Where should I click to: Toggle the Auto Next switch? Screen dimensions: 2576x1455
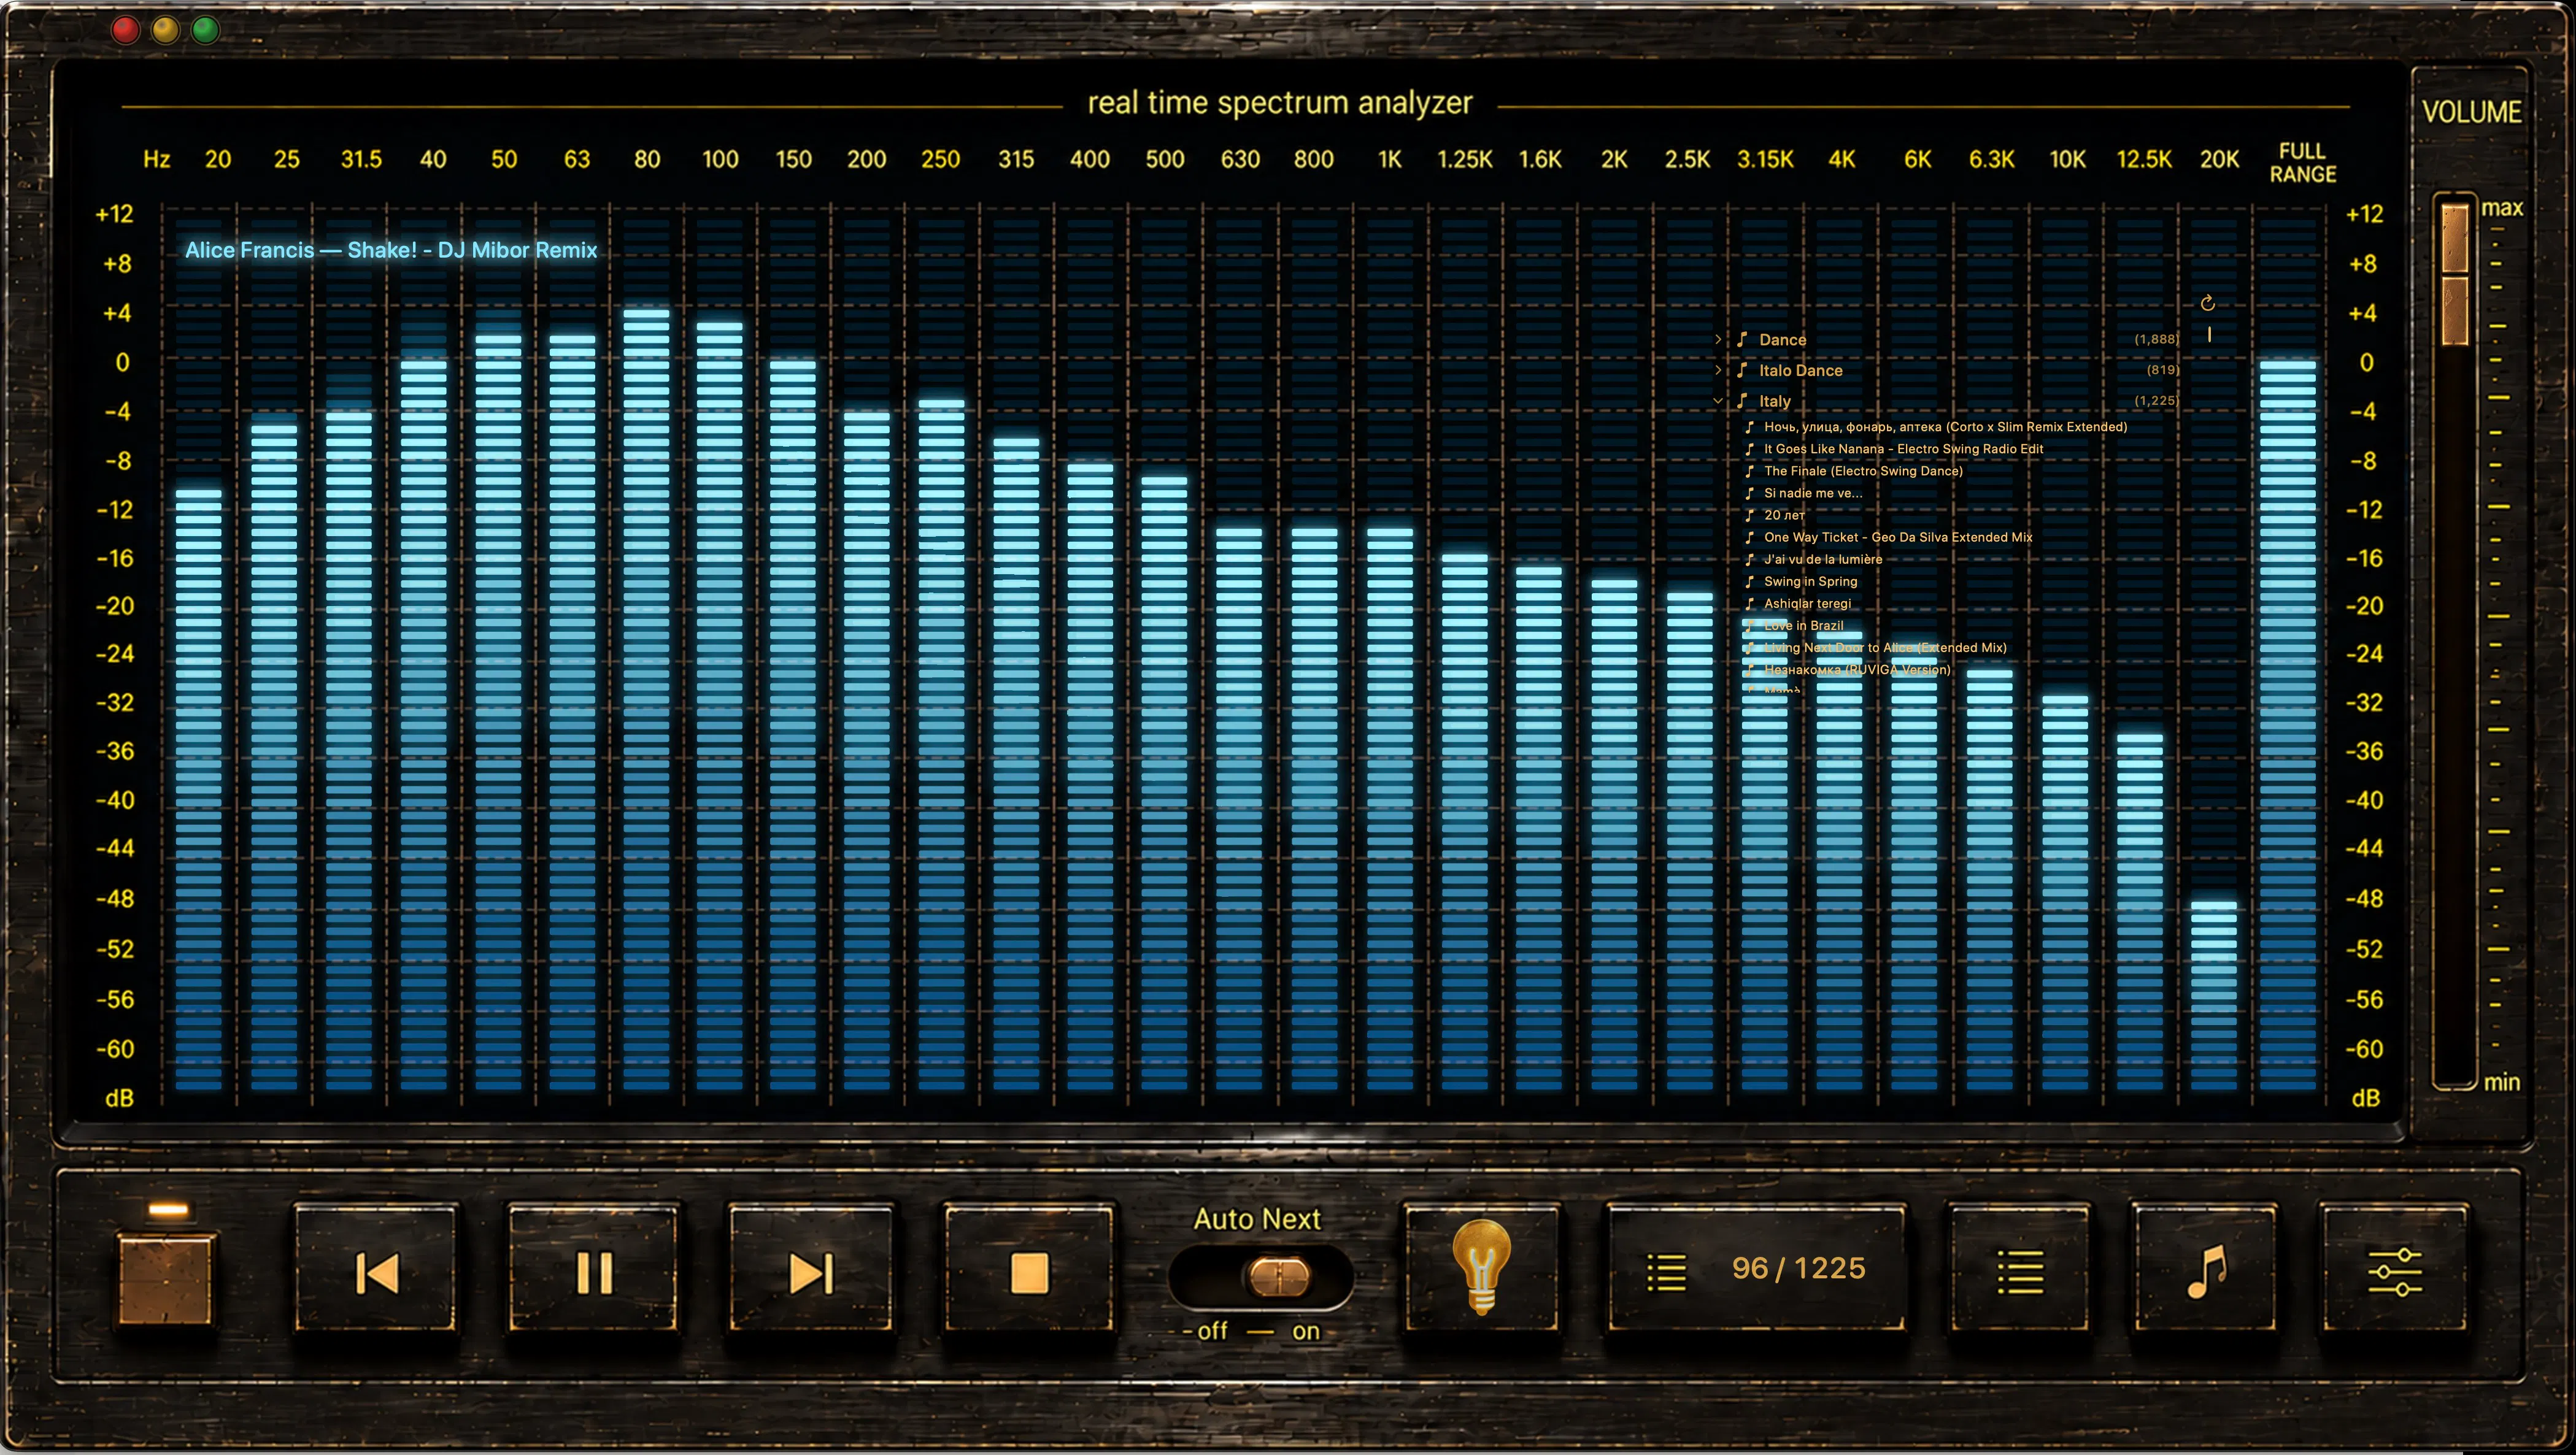click(1261, 1276)
